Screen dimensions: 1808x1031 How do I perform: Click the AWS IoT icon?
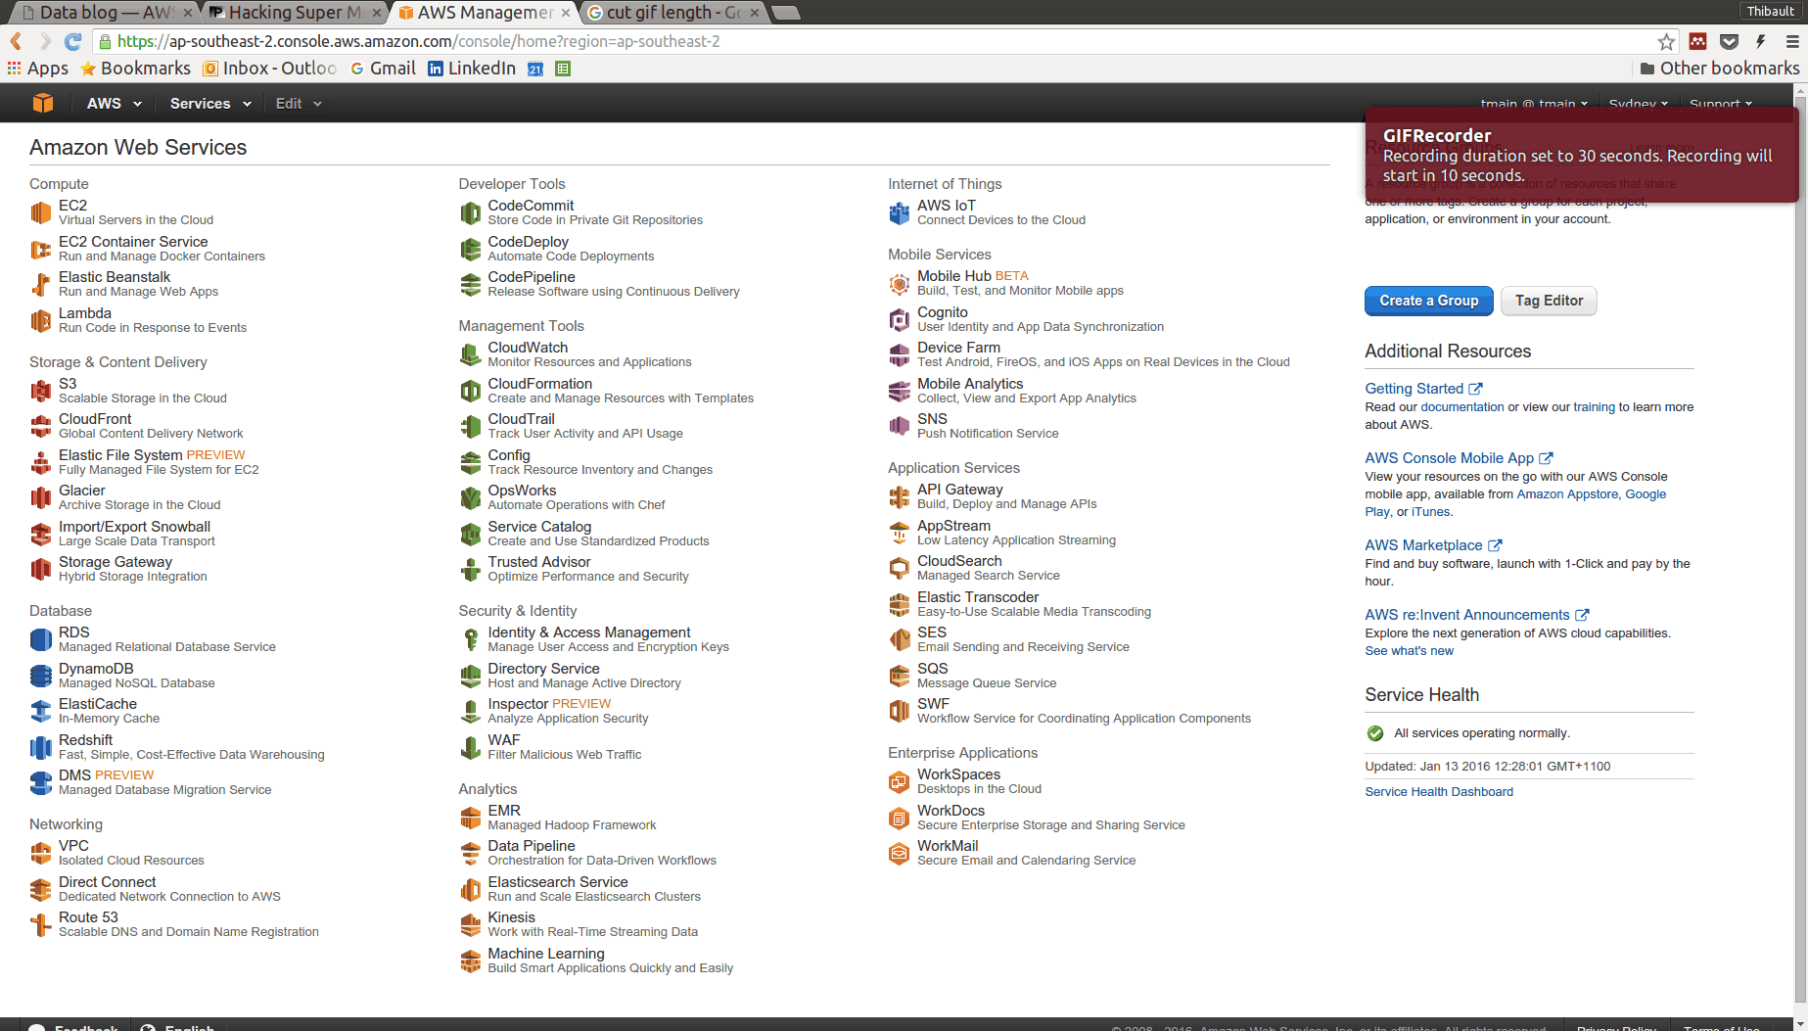[900, 212]
